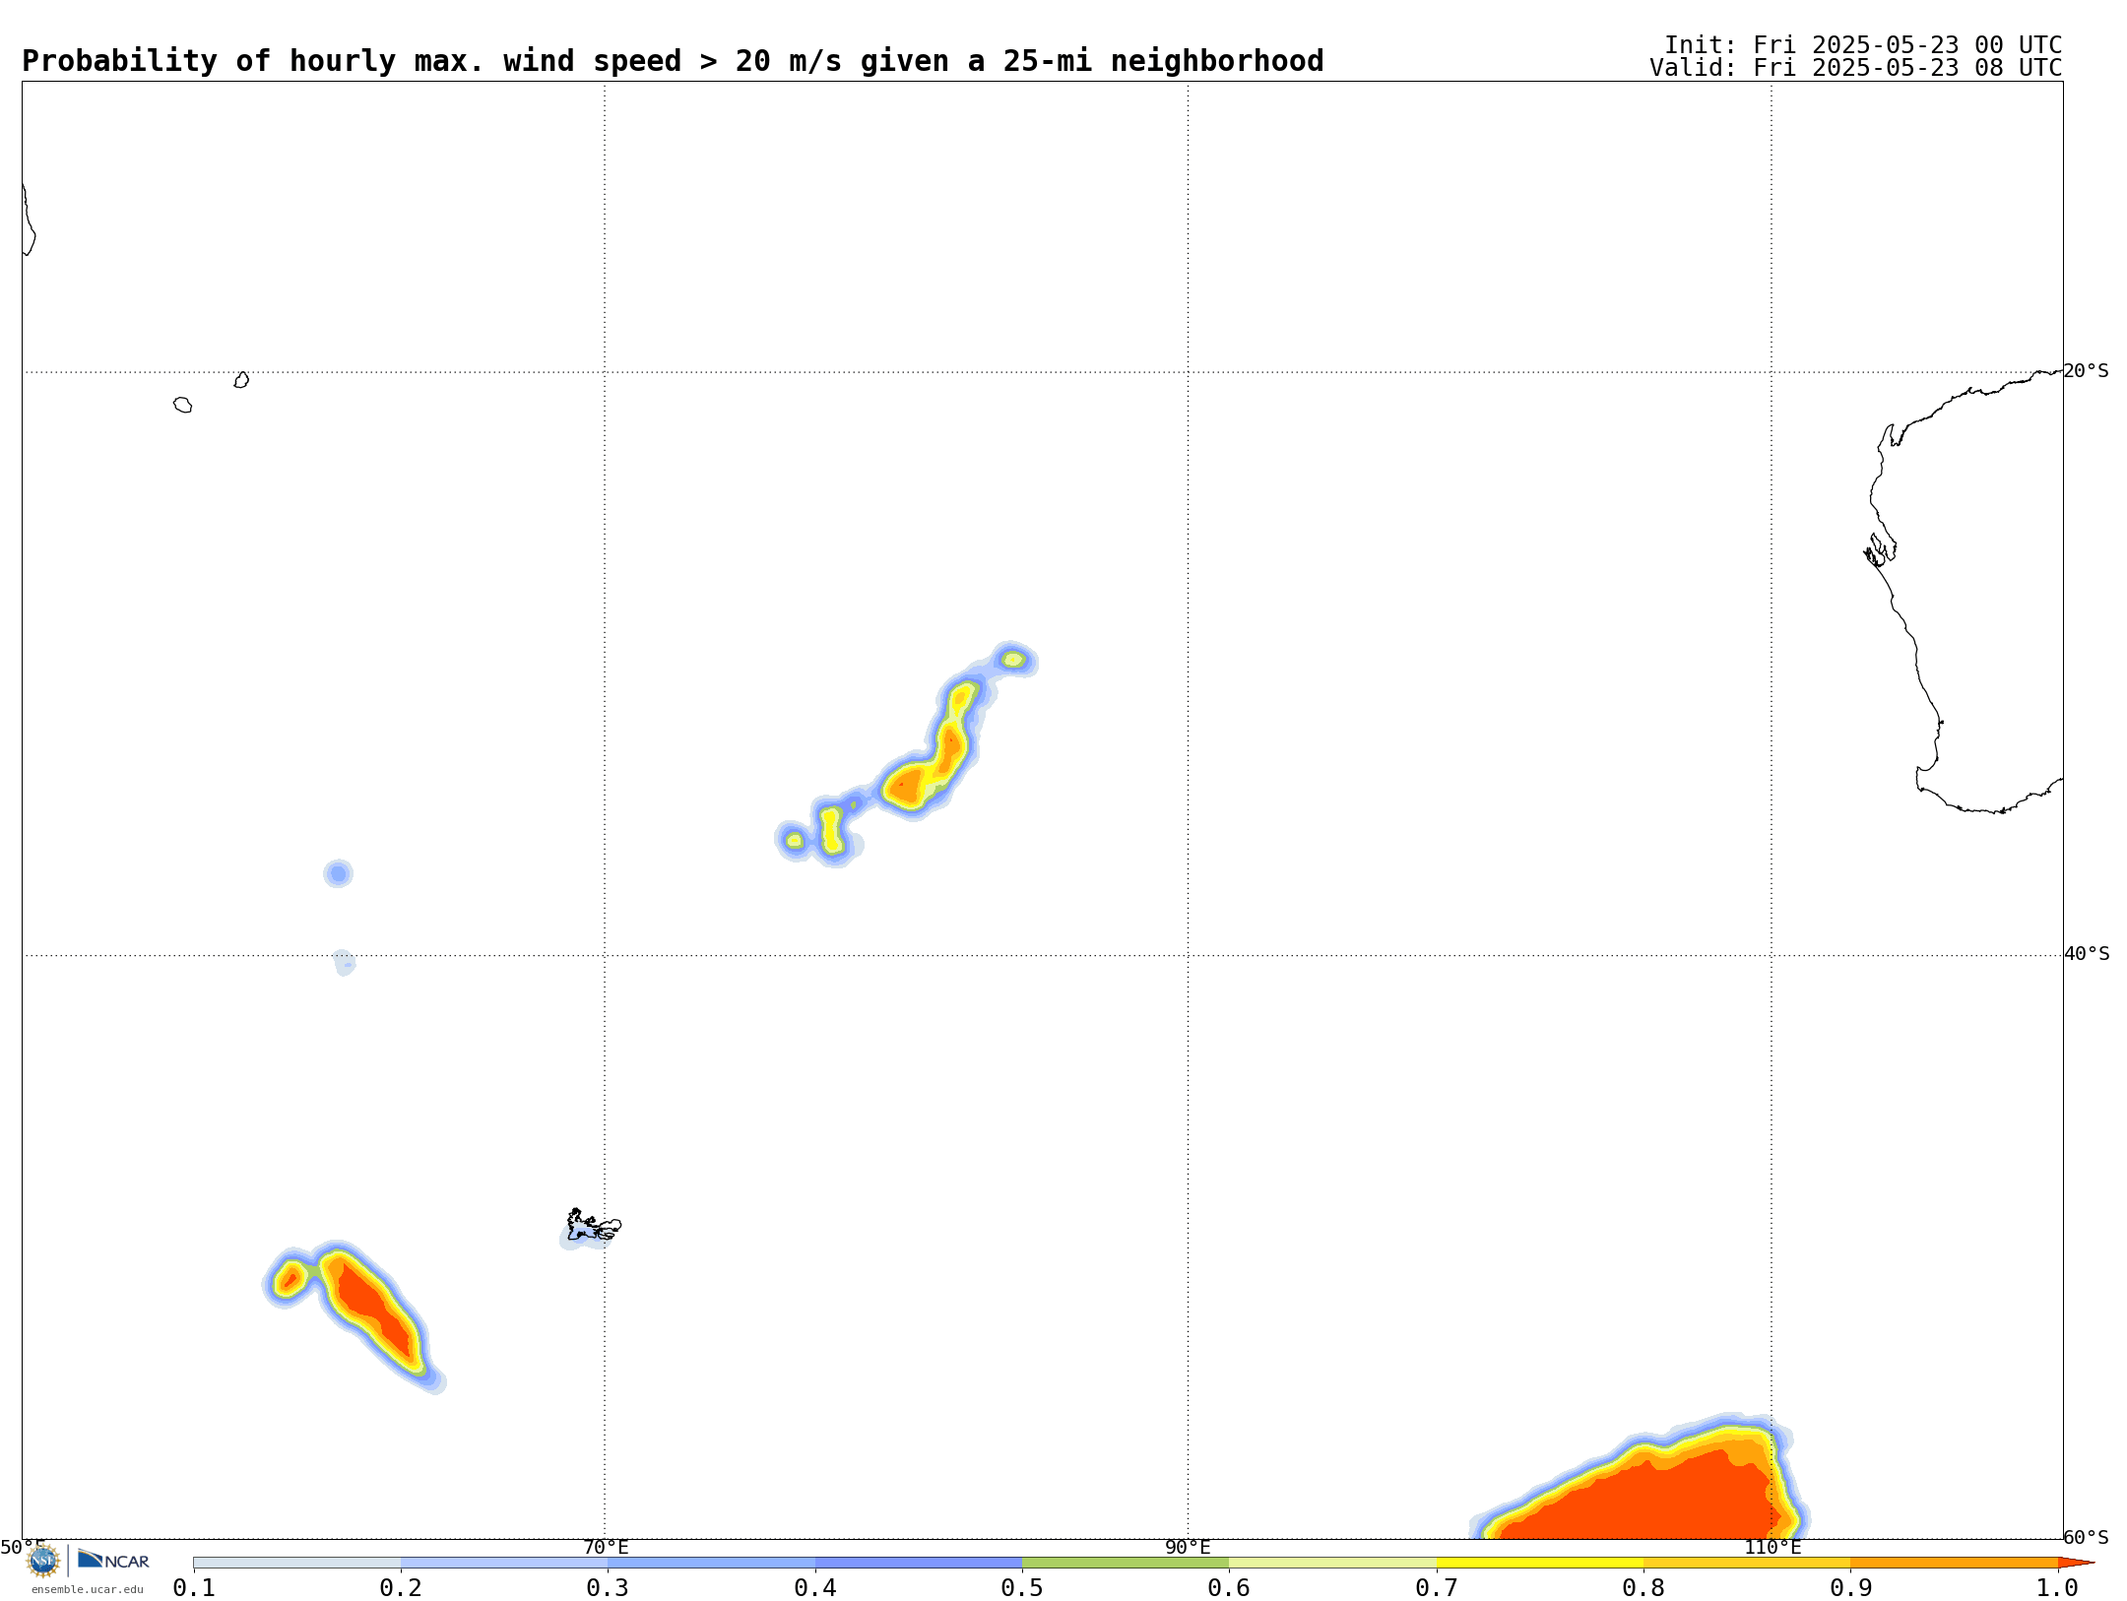Click the 0.4 colorbar tick label
Screen dimensions: 2127x1601
point(815,1587)
